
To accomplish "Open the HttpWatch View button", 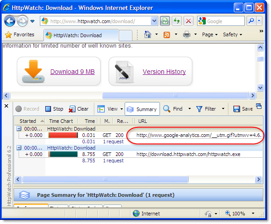I will (x=107, y=109).
